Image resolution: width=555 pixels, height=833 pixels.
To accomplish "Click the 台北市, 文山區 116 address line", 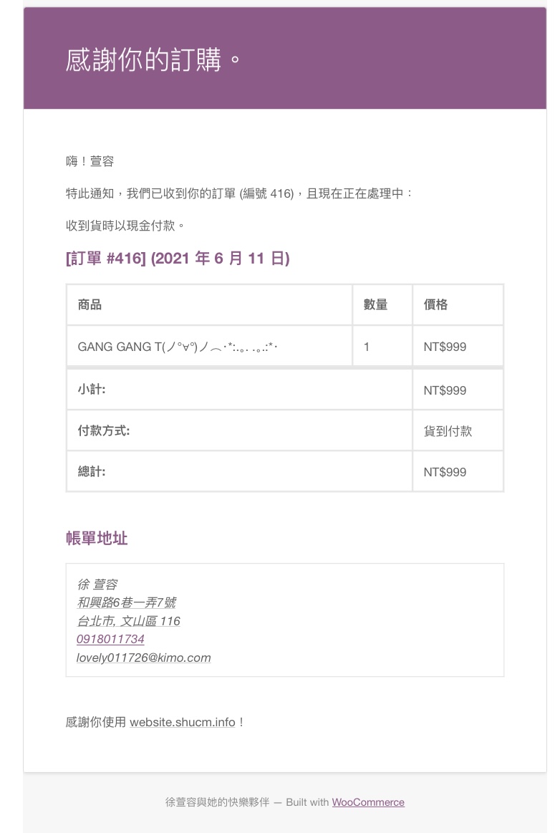I will (x=128, y=621).
